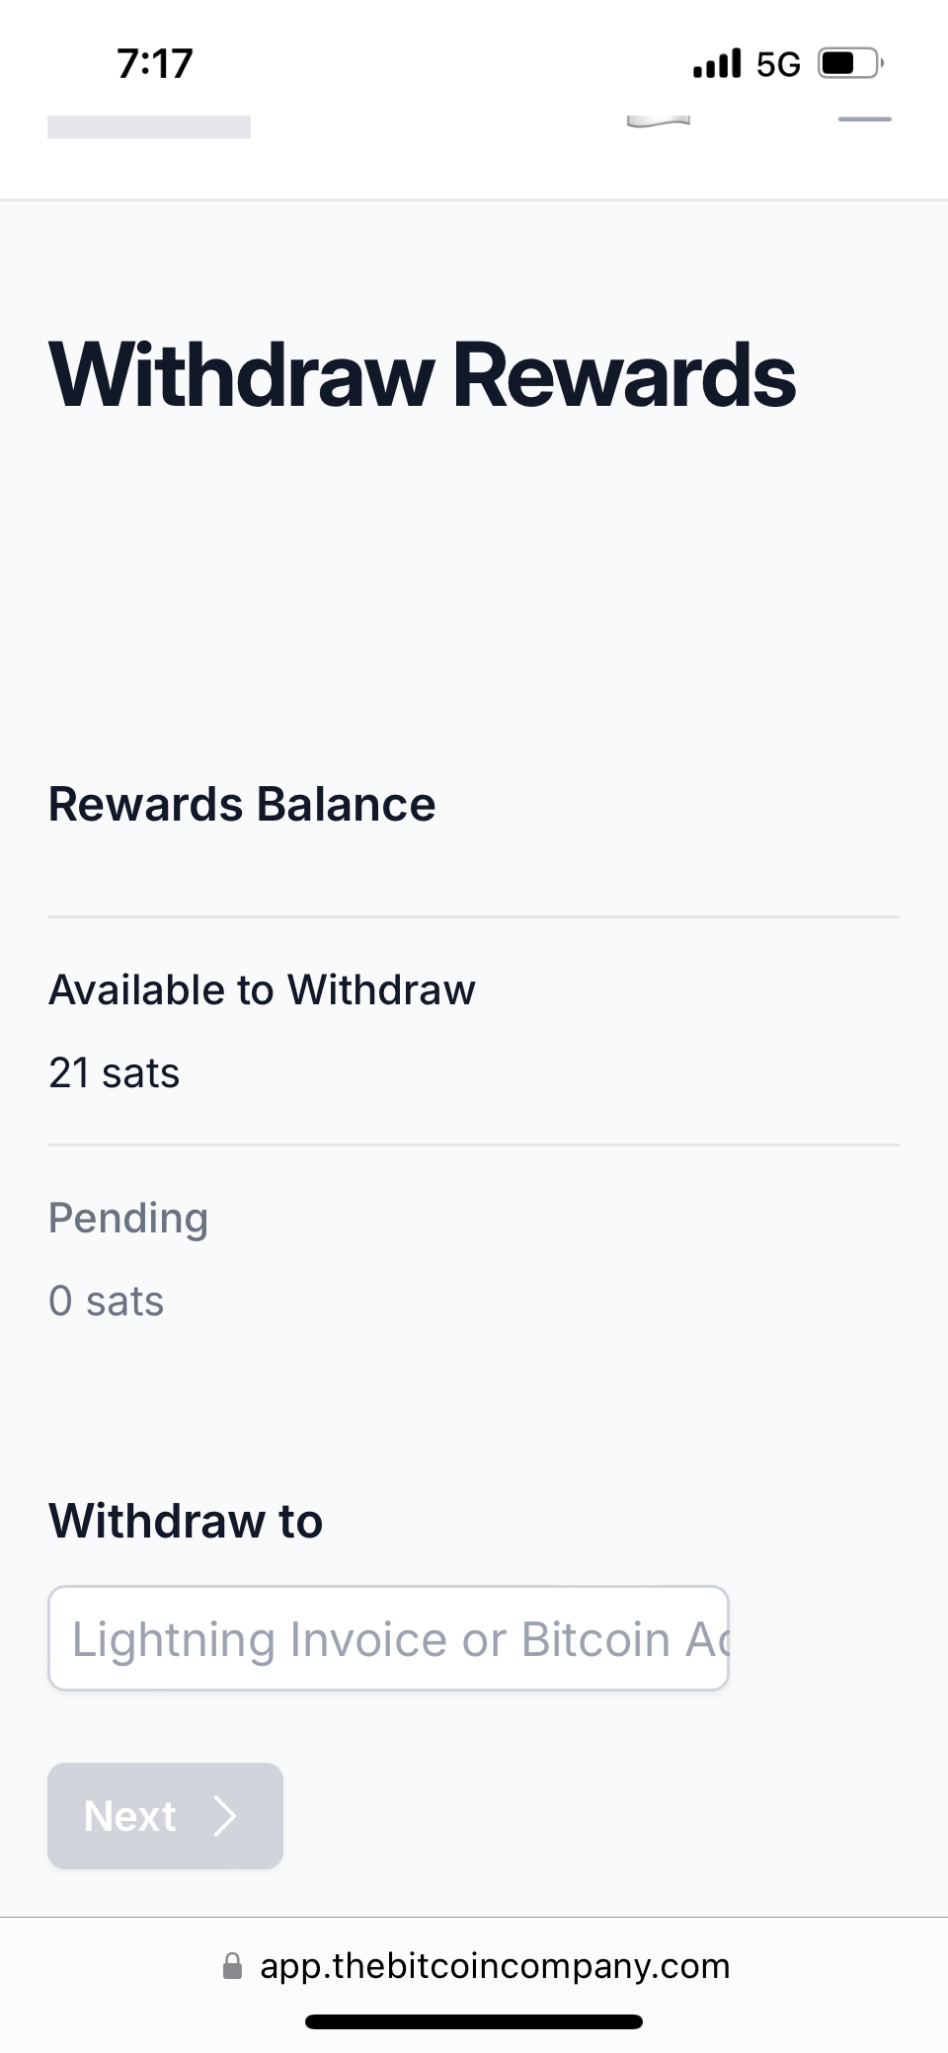Click the Rewards Balance section title
The height and width of the screenshot is (2053, 948).
tap(242, 804)
